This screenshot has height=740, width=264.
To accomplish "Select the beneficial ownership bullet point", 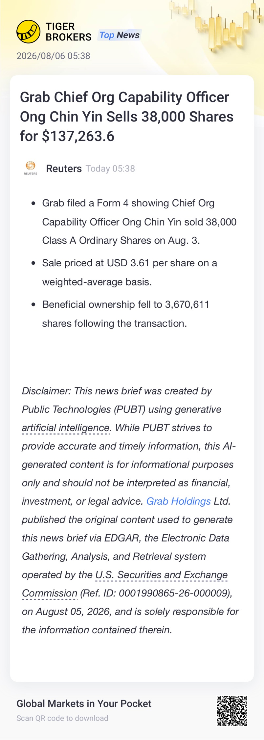I will click(126, 314).
